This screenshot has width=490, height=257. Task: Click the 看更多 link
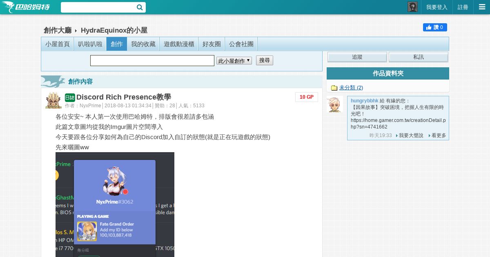coord(439,135)
